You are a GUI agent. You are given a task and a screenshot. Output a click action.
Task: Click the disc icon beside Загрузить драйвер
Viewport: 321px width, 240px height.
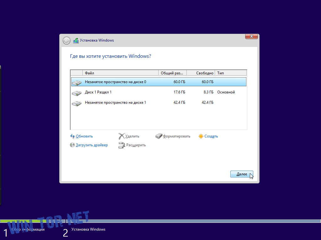click(x=72, y=145)
